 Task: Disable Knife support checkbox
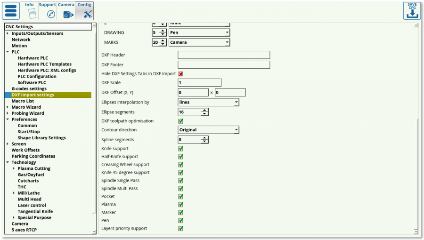pos(180,149)
